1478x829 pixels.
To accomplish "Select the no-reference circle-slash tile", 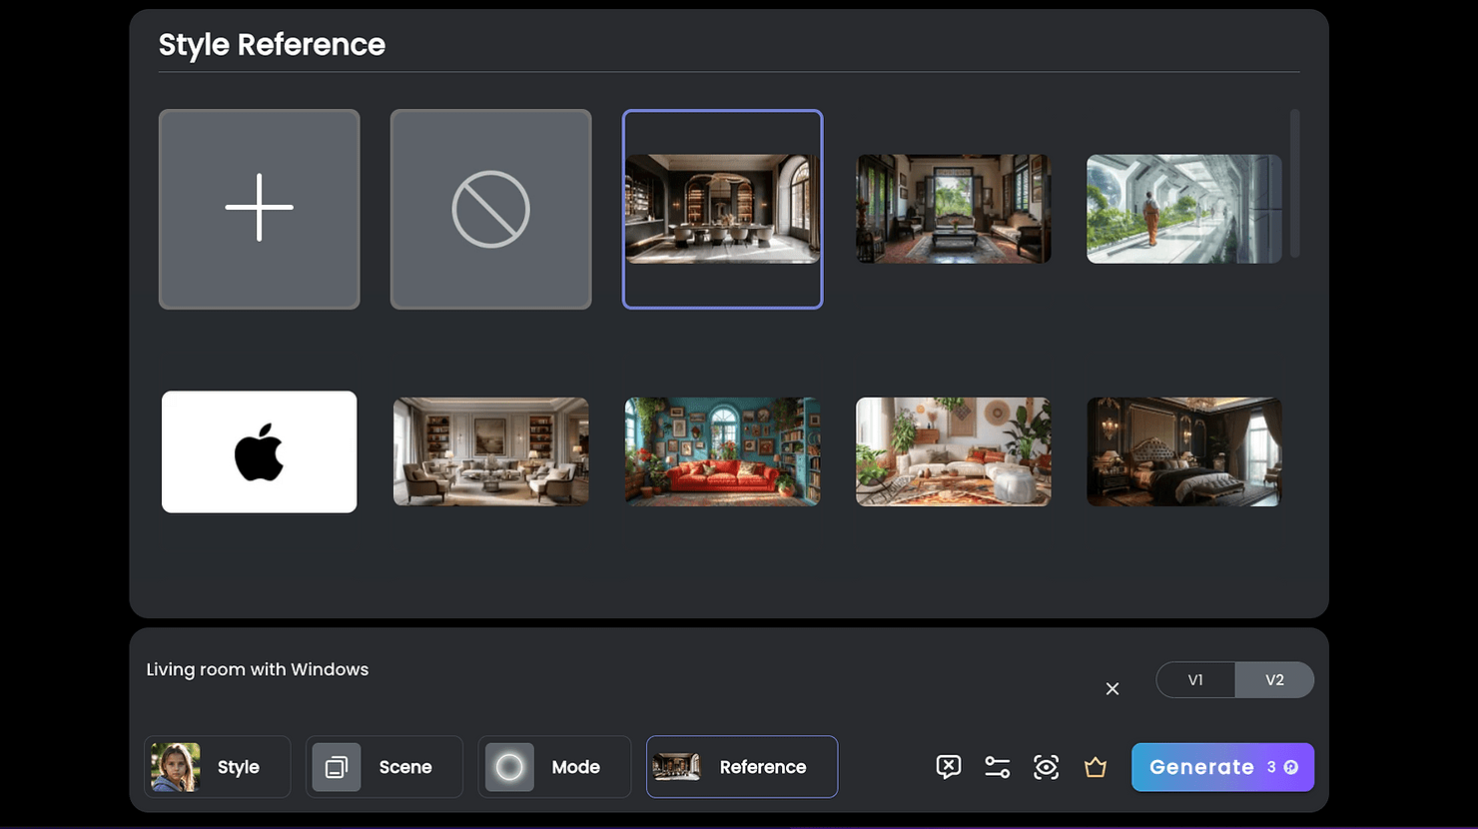I will coord(490,209).
